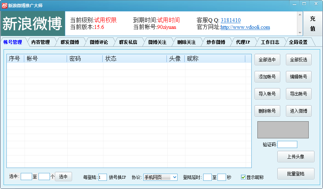Image resolution: width=323 pixels, height=189 pixels.
Task: Click the first 选中 range start field
Action: click(x=26, y=177)
